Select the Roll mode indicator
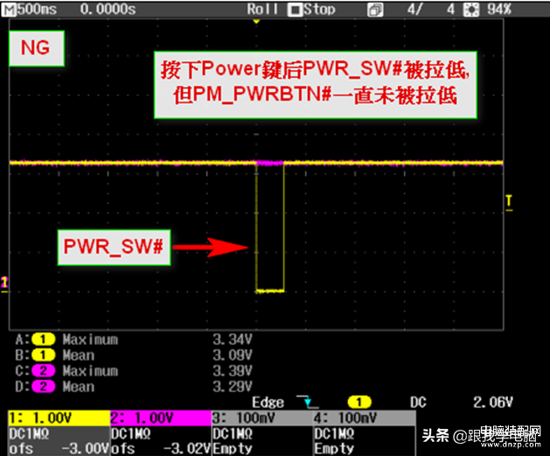The width and height of the screenshot is (550, 456). (x=262, y=9)
